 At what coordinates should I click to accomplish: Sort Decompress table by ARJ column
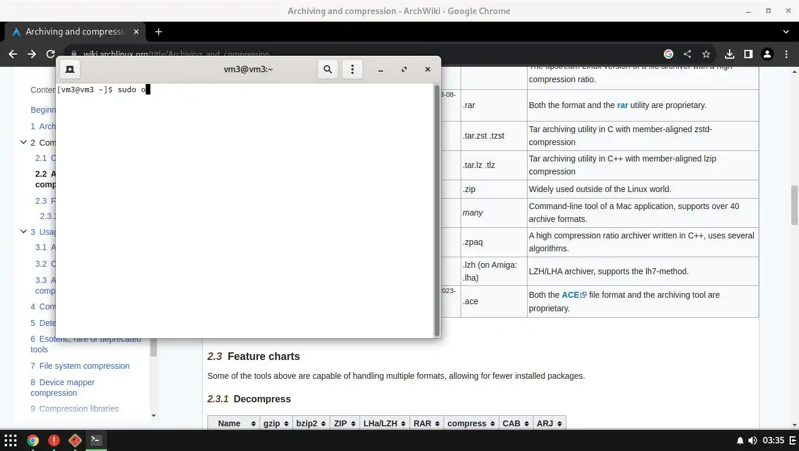coord(549,423)
